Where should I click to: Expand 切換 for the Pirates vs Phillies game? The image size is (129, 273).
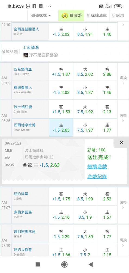pos(123,80)
